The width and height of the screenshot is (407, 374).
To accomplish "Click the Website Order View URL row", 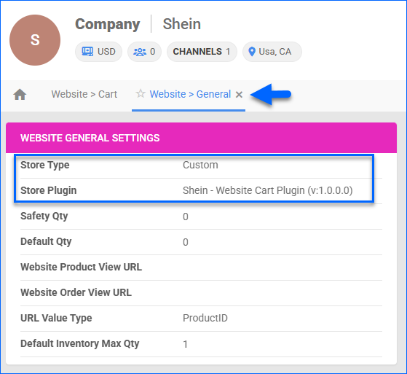I will point(201,292).
